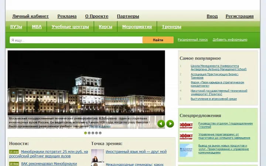Viewport: 266px width, 166px height.
Task: Open Форум «Твоя карьера в стратегическом консалтинге» link
Action: (x=217, y=84)
